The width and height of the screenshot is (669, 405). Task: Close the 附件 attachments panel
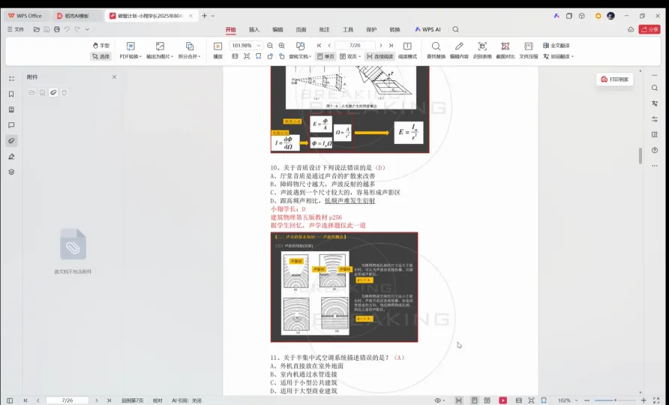(114, 76)
